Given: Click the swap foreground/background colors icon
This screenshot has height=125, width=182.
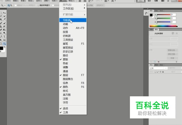Looking at the screenshot, I should tap(4, 47).
